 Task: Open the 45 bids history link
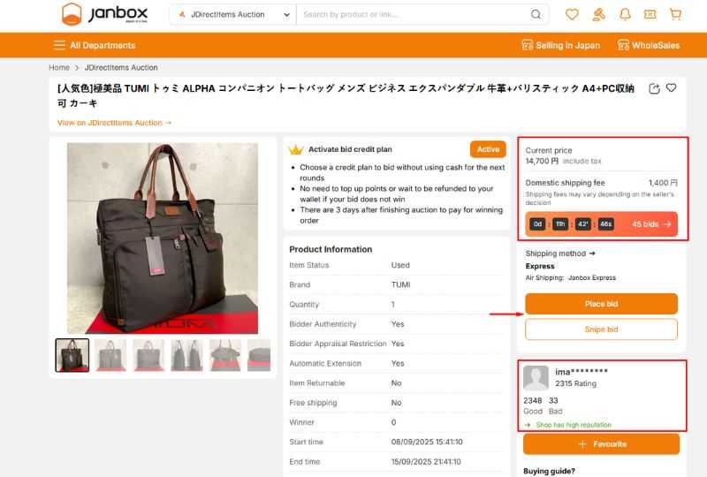click(x=651, y=224)
